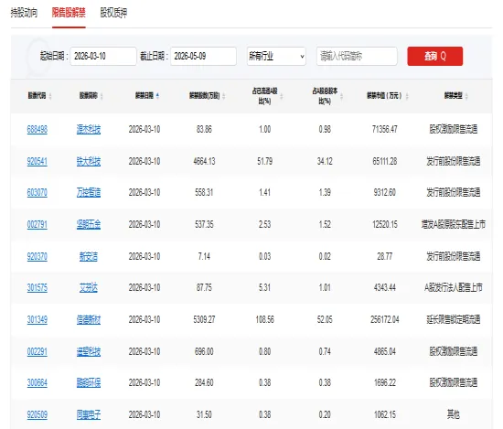Sort by total share capital ratio arrows
The image size is (503, 429).
341,96
